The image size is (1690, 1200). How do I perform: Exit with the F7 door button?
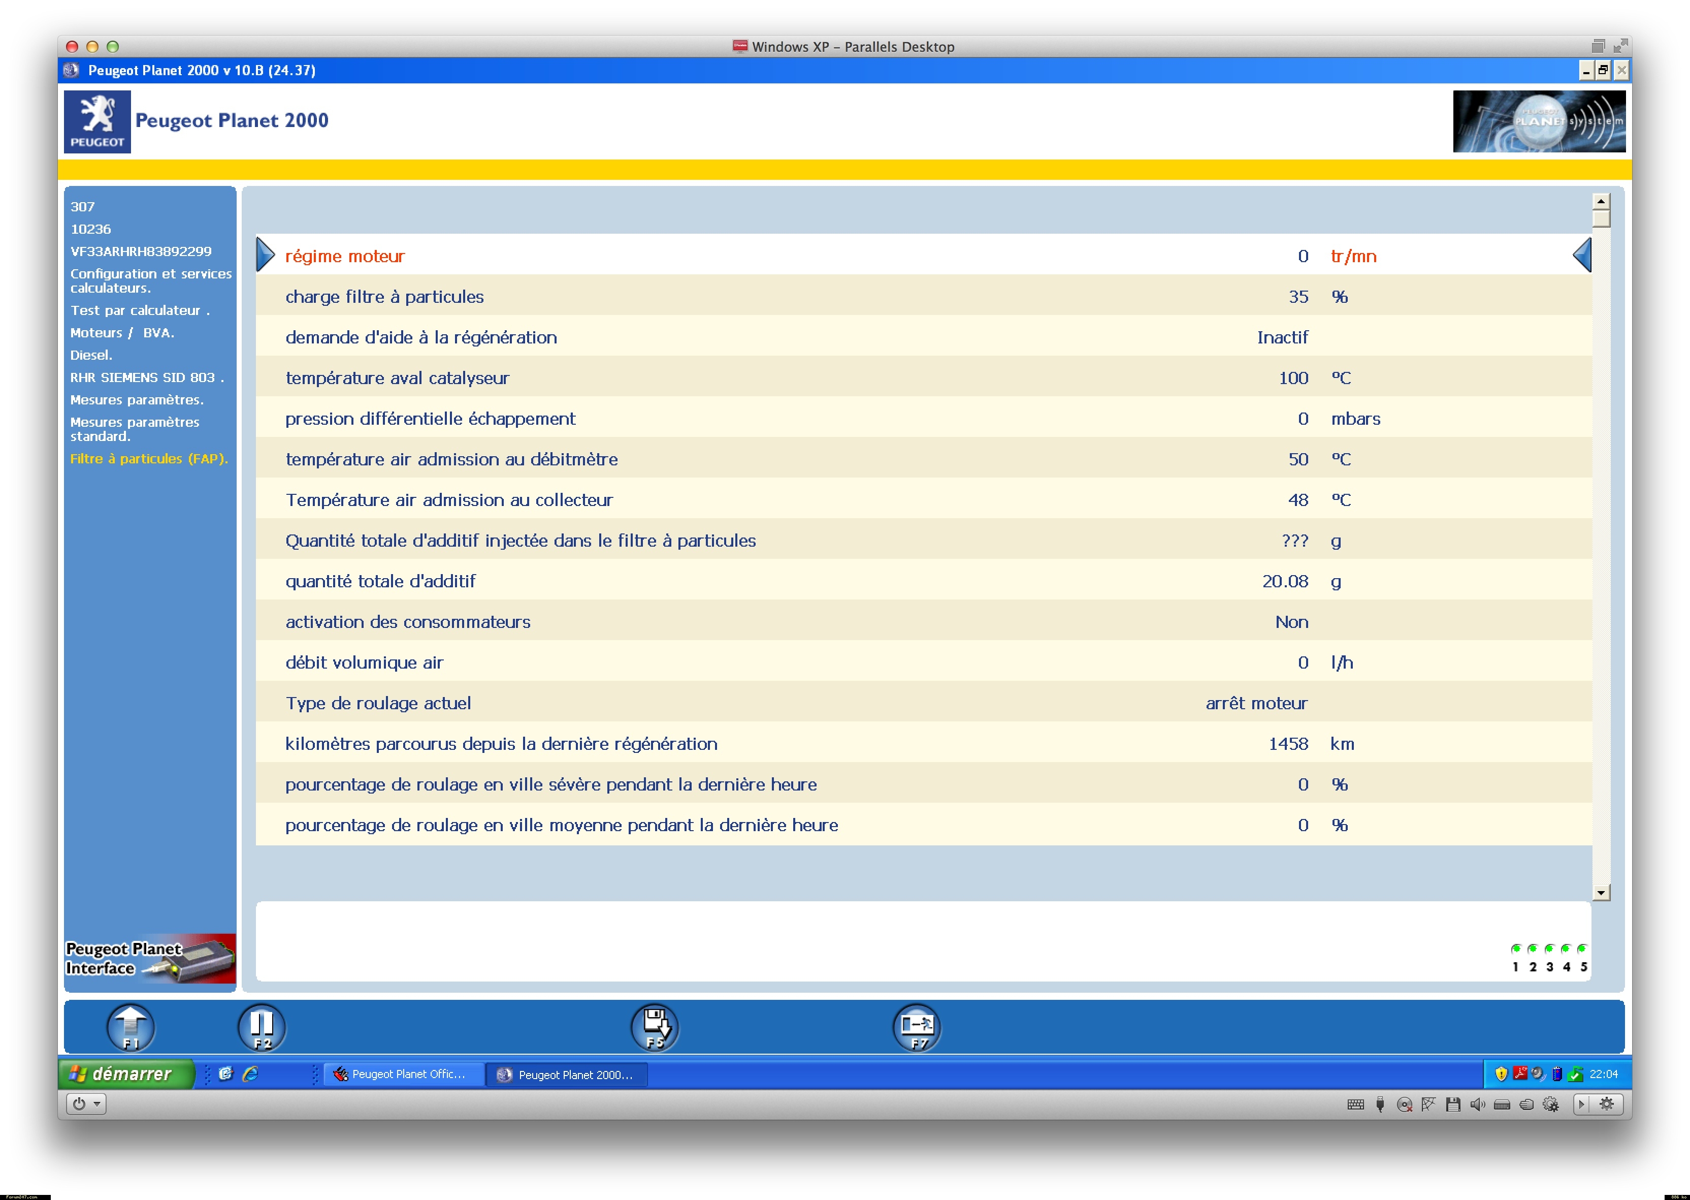tap(917, 1027)
